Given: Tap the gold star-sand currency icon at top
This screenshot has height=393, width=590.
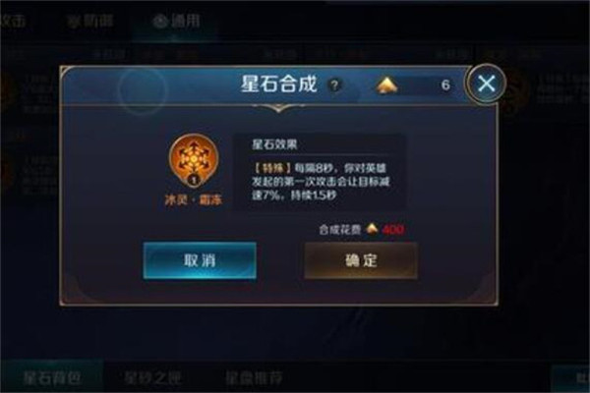Looking at the screenshot, I should pos(386,85).
